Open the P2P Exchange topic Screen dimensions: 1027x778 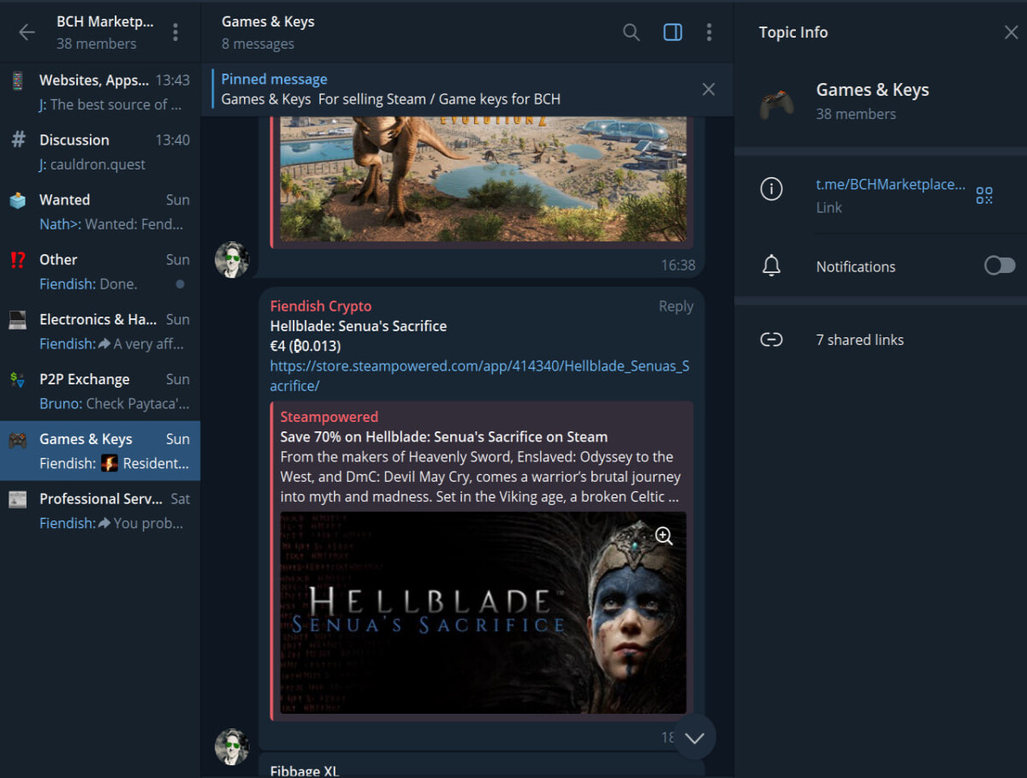click(x=100, y=391)
